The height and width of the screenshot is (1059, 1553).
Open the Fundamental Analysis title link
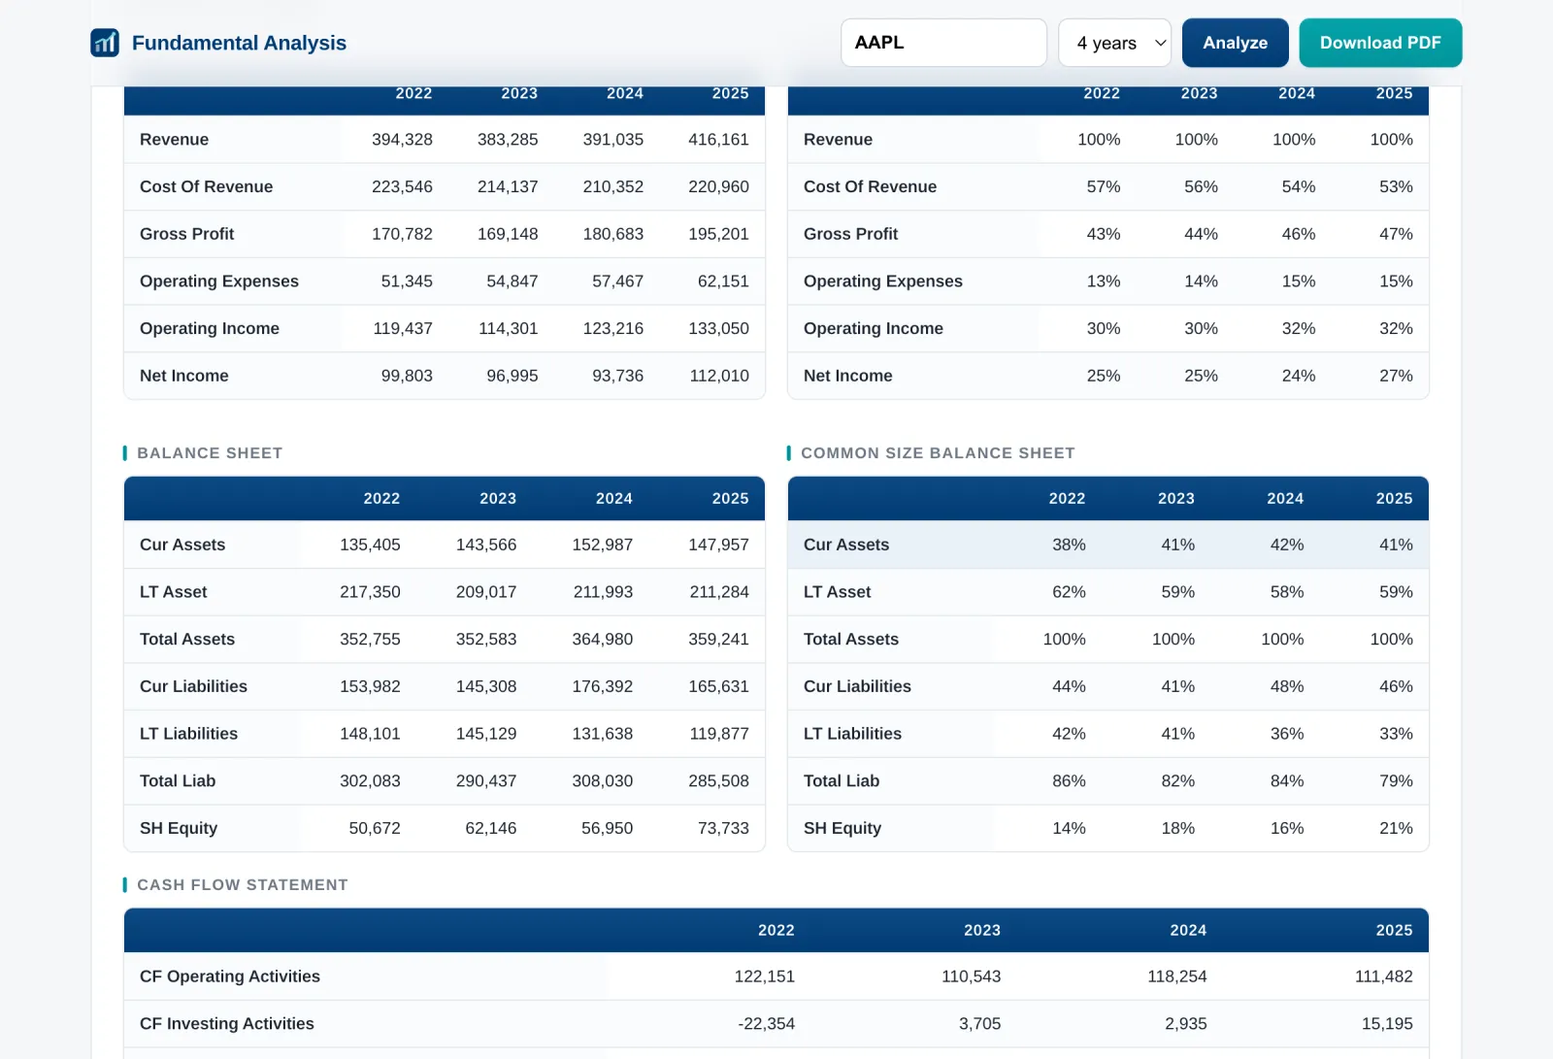pyautogui.click(x=239, y=43)
